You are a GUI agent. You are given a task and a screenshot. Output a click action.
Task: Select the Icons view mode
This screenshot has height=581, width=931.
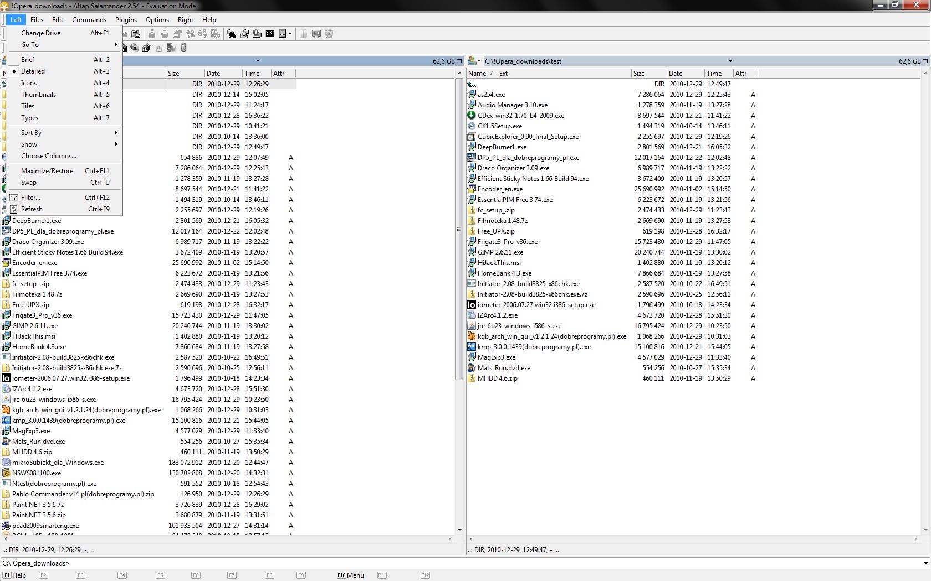click(x=65, y=83)
